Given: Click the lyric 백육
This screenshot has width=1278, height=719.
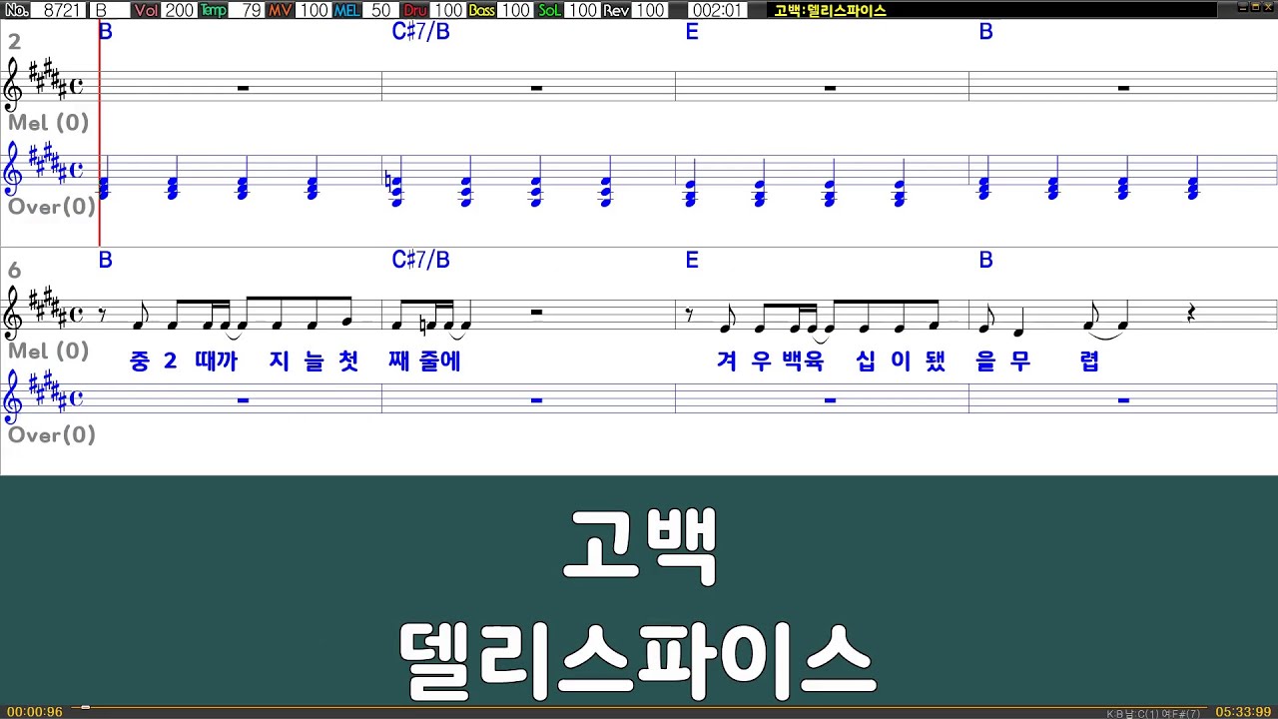Looking at the screenshot, I should pos(803,360).
